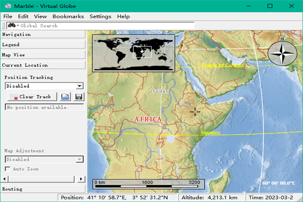Click the Time field in status bar
The width and height of the screenshot is (303, 202).
coord(271,197)
